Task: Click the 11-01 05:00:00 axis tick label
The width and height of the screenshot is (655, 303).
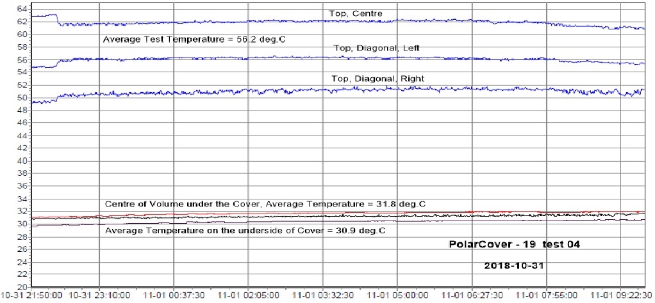Action: click(397, 297)
